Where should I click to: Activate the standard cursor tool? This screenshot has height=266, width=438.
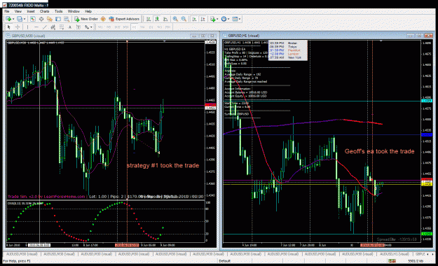coord(8,27)
